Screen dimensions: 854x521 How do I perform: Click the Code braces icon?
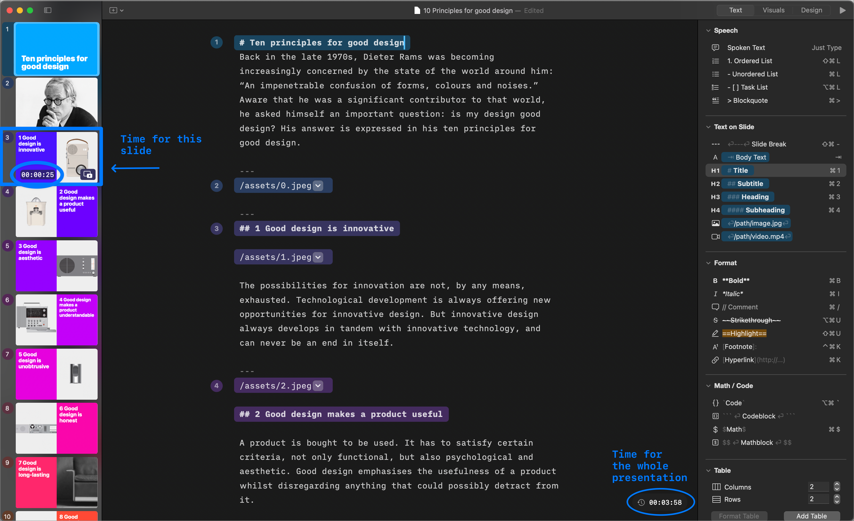(x=715, y=403)
